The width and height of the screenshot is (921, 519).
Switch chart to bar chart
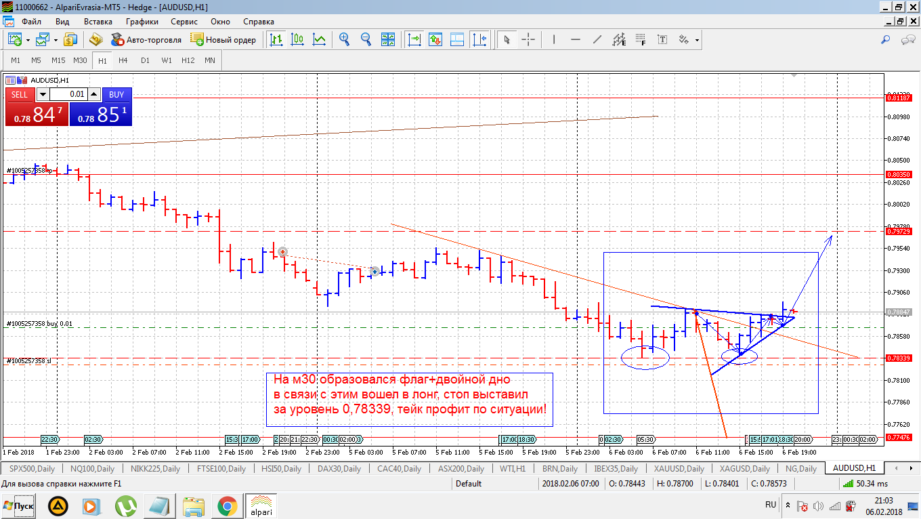(276, 39)
